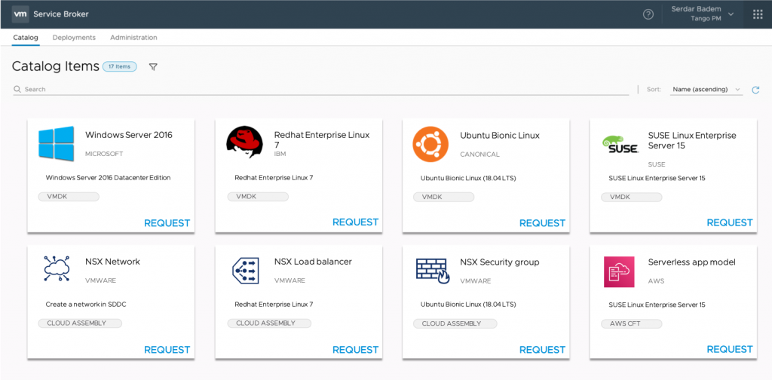Click the MICROSOFT publisher label
The height and width of the screenshot is (380, 772).
104,154
